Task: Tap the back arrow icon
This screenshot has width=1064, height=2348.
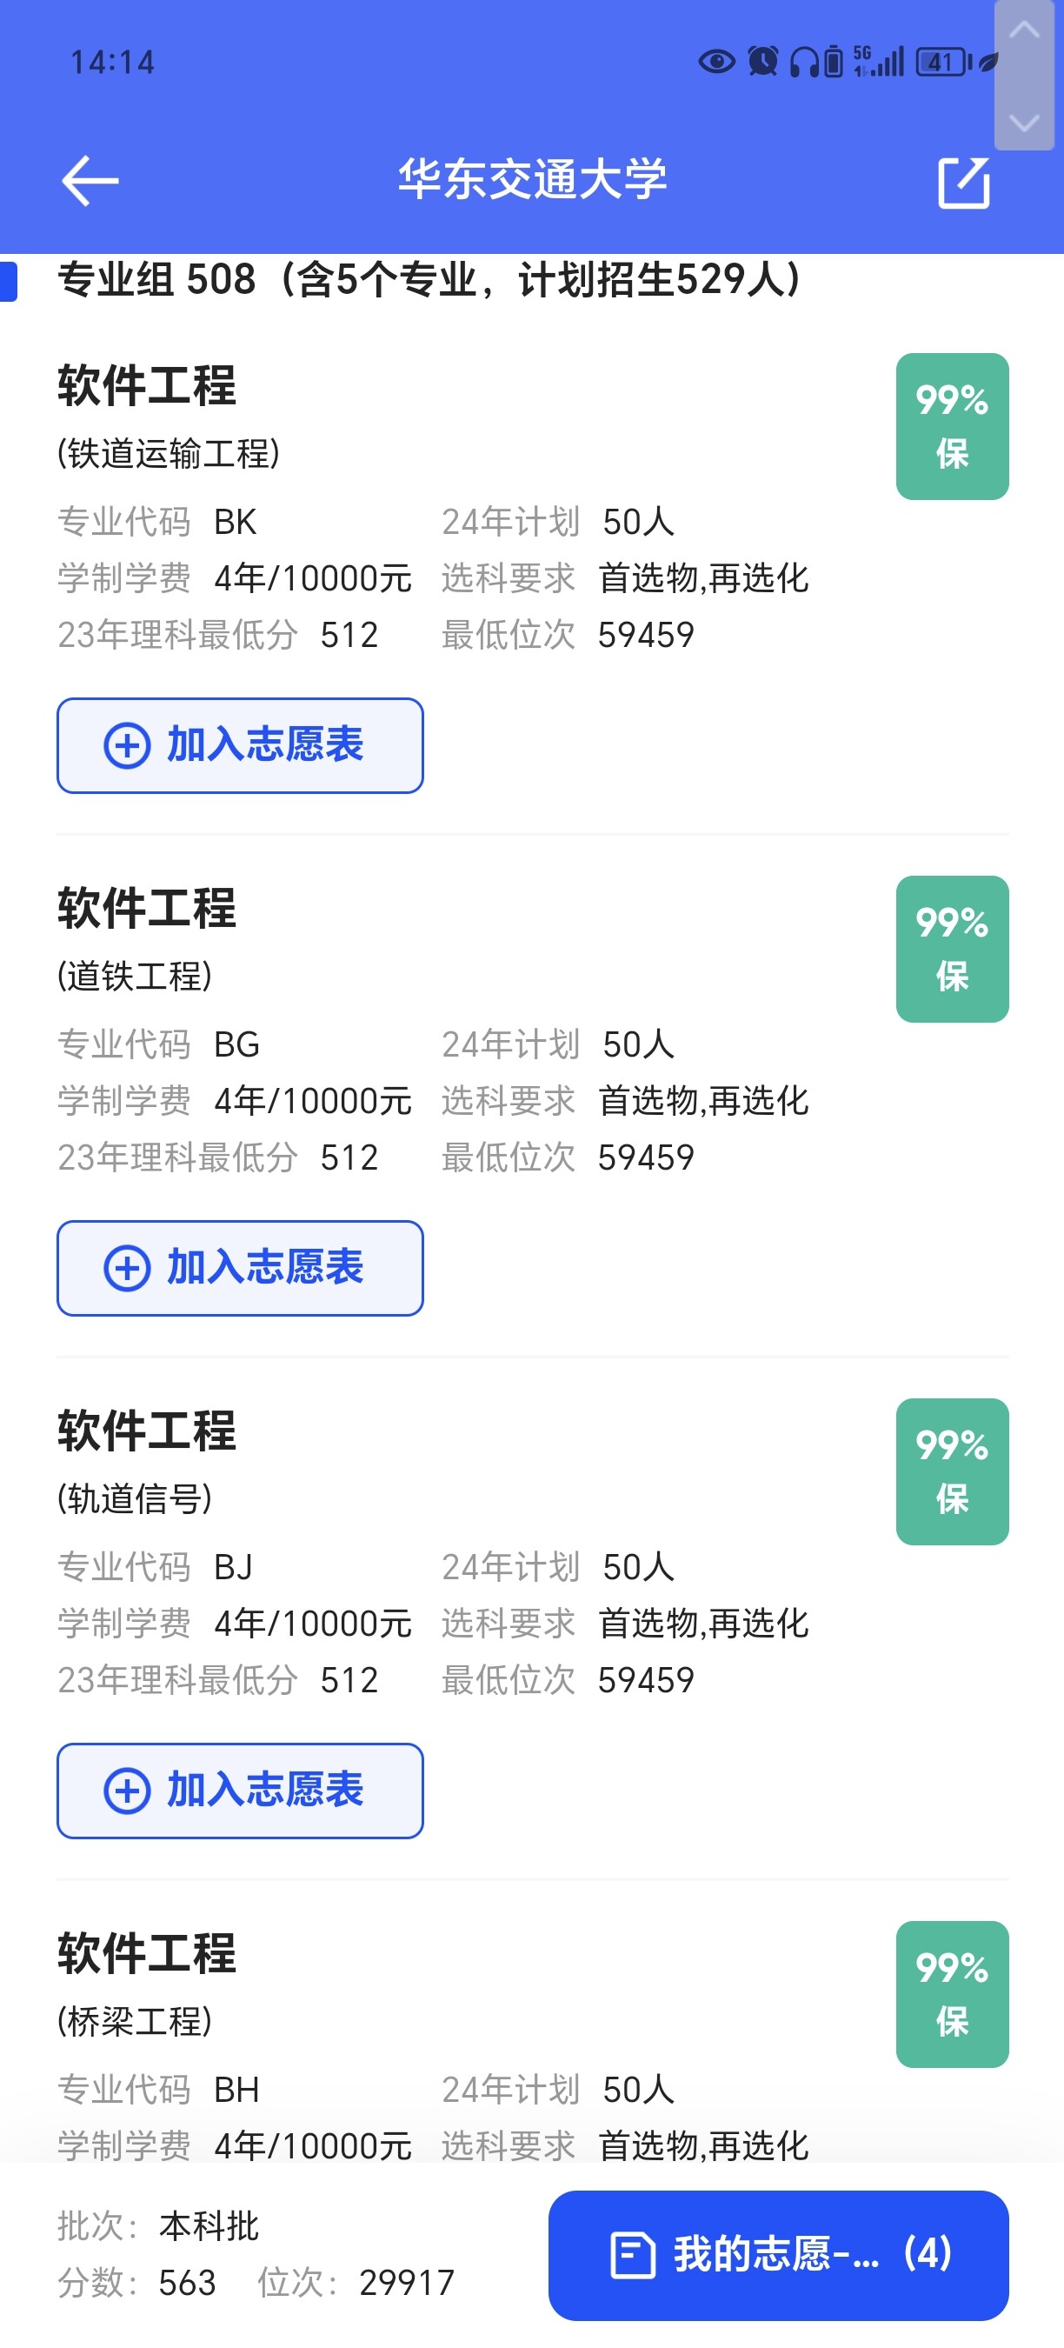Action: point(90,181)
